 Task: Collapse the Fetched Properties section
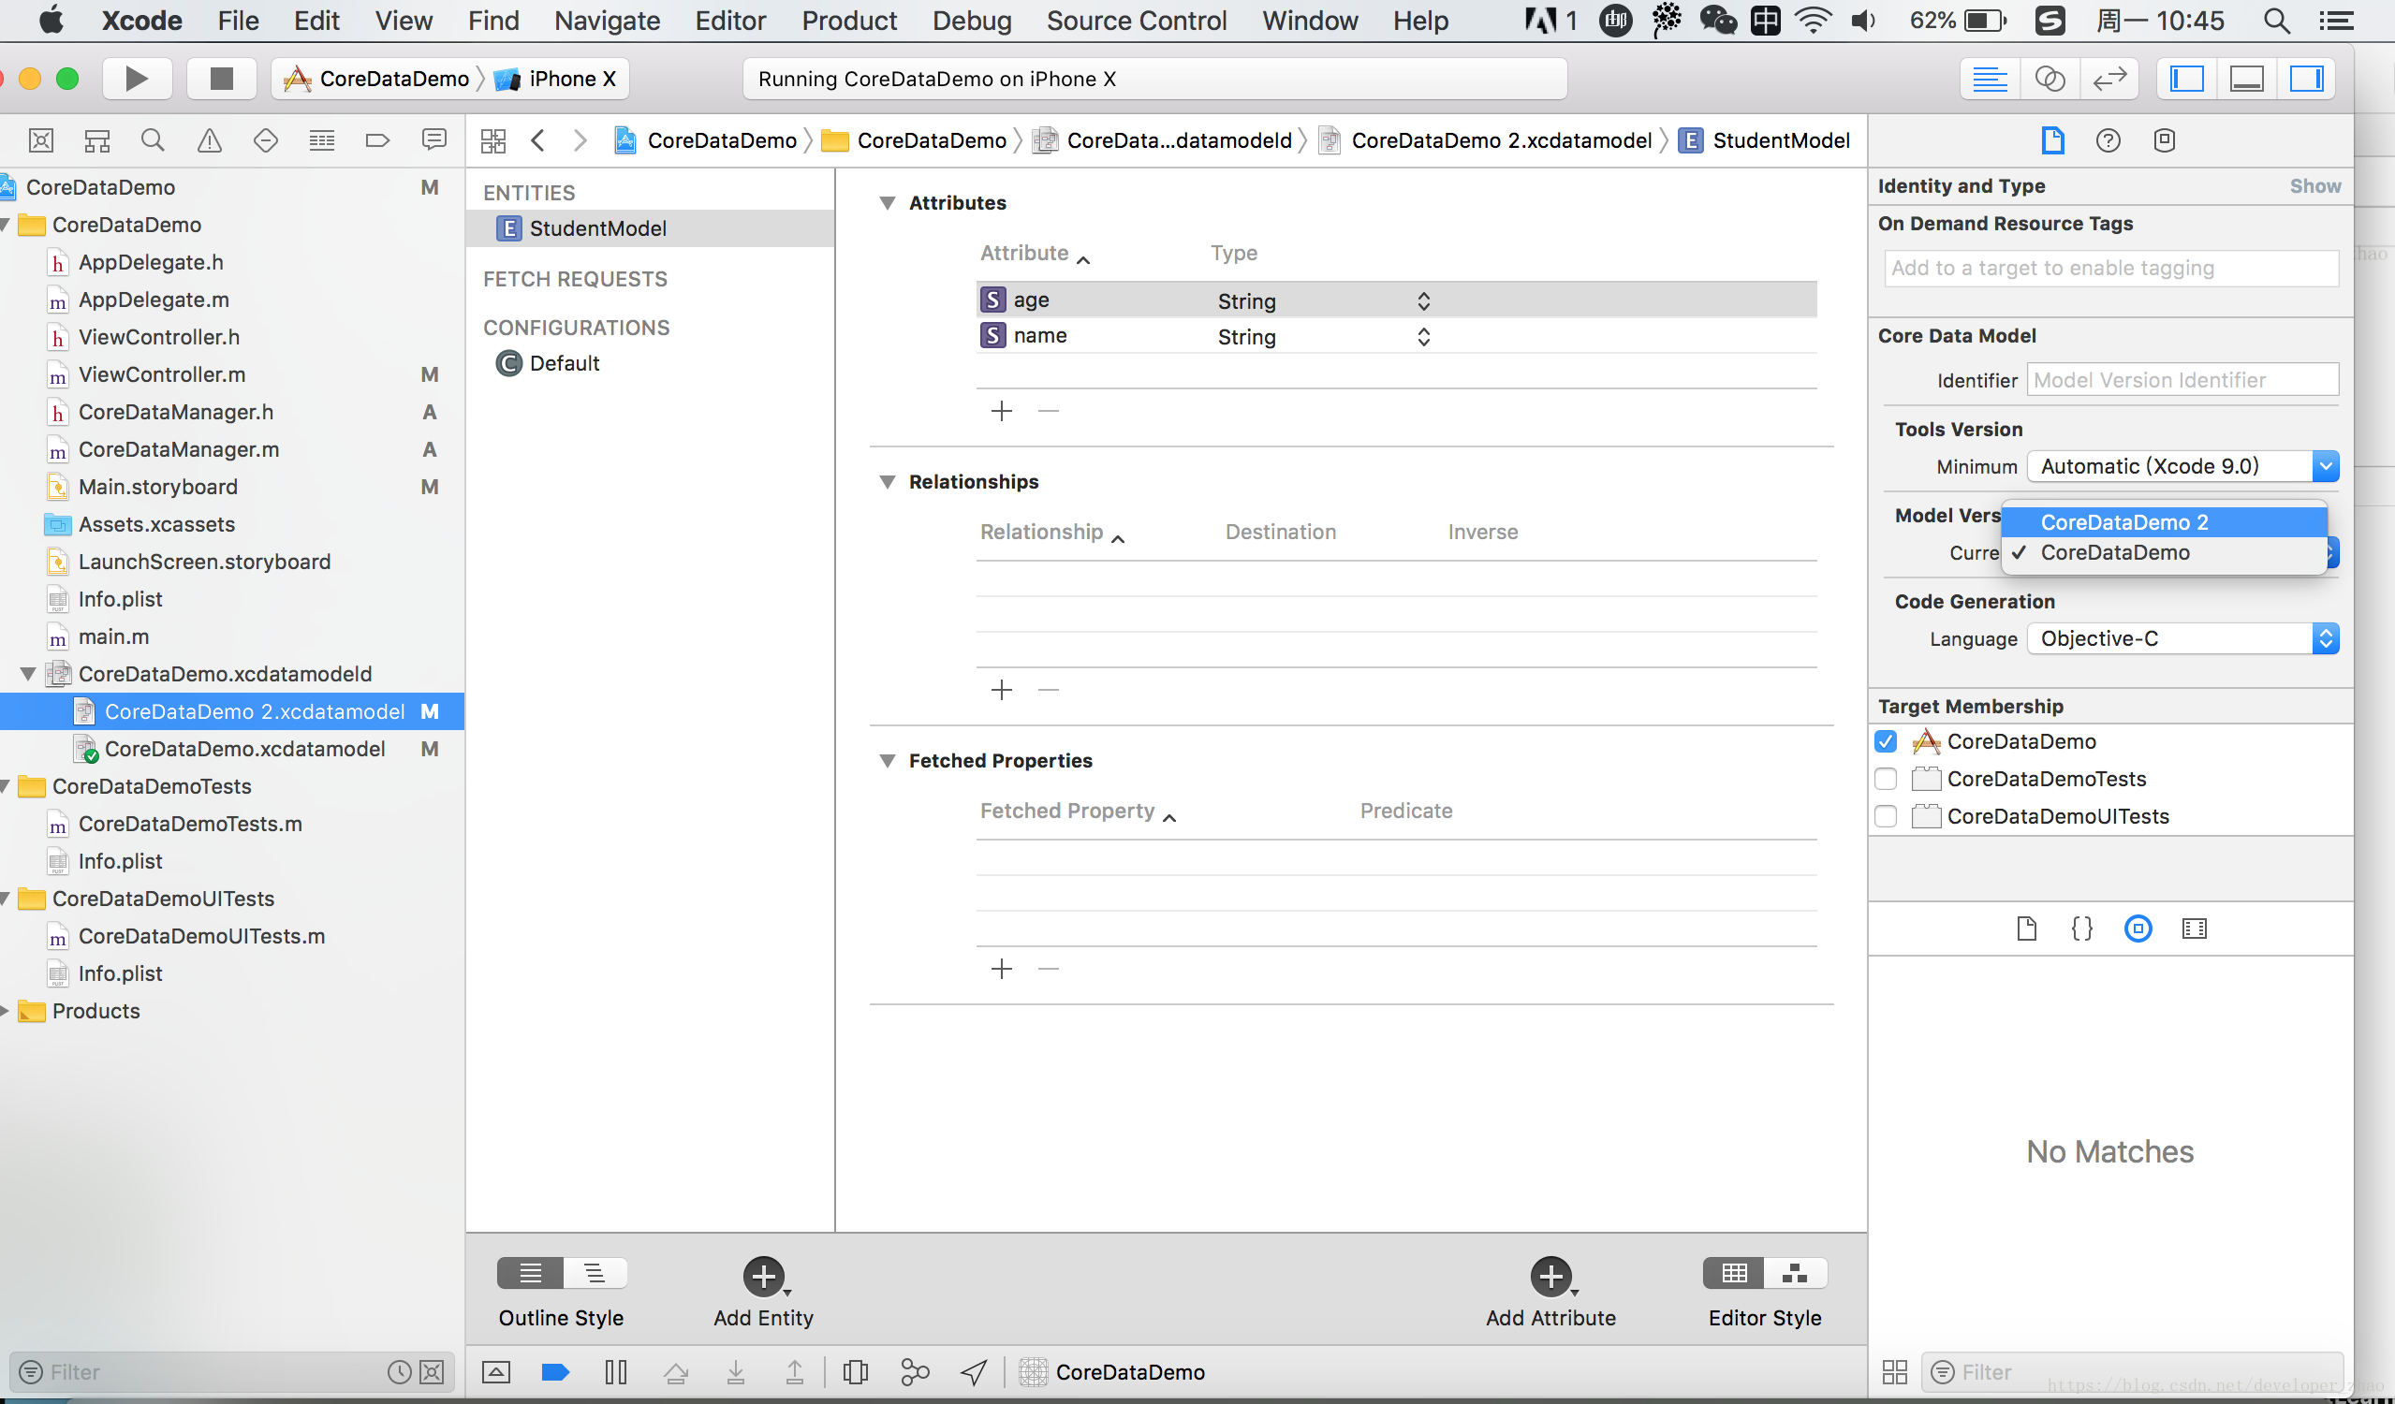click(887, 761)
